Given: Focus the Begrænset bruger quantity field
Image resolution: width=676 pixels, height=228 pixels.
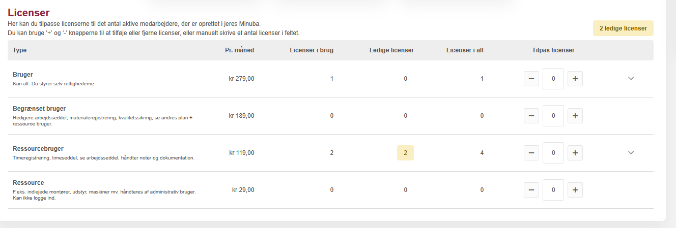Looking at the screenshot, I should click(x=553, y=116).
